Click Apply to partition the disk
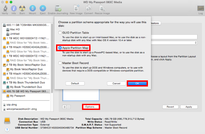This screenshot has height=134, width=205. 189,107
